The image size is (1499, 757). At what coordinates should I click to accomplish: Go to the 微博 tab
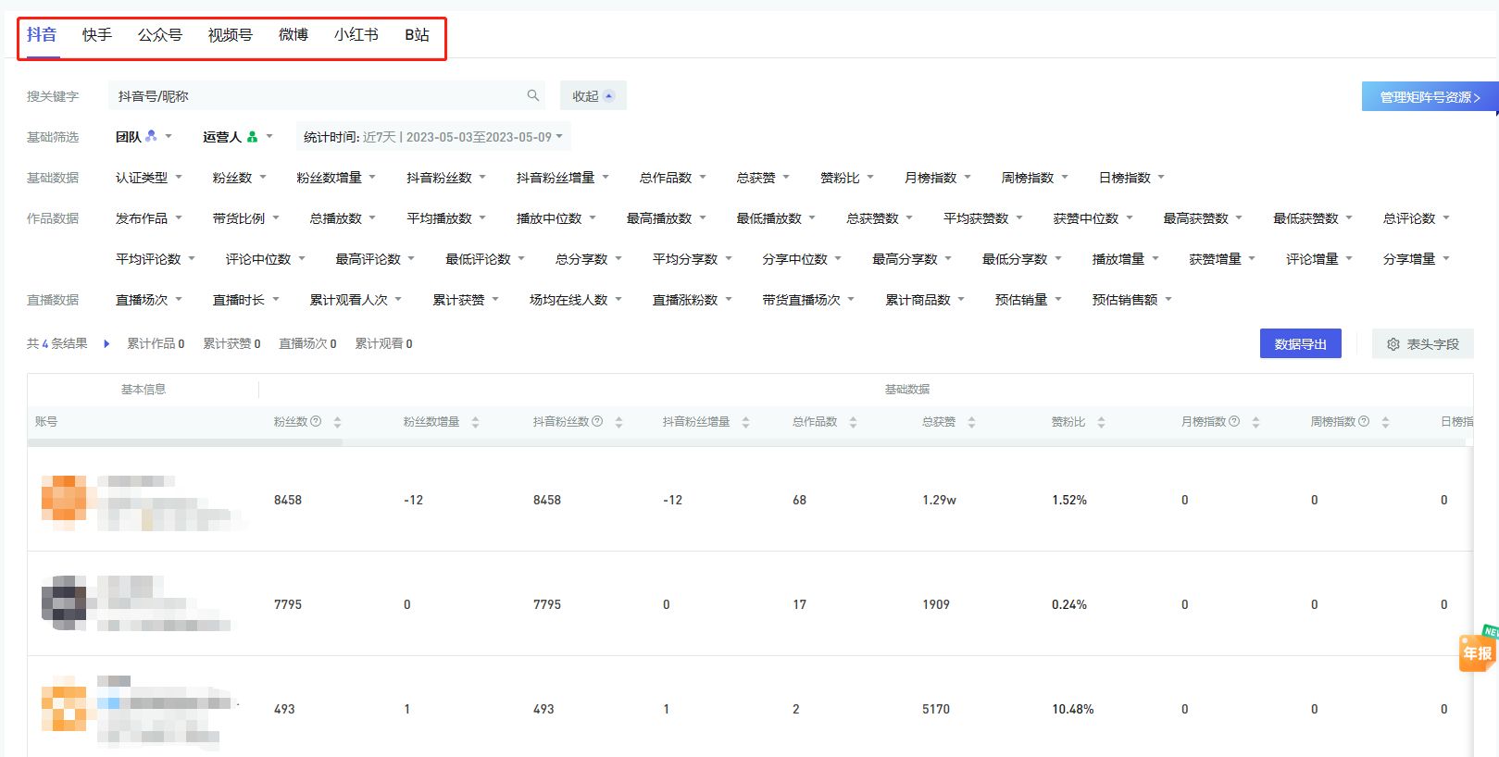294,35
